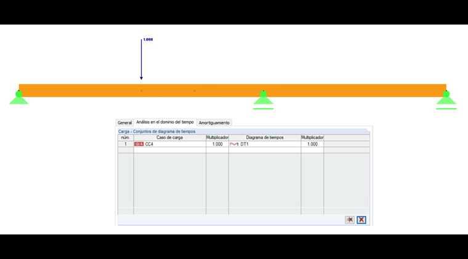This screenshot has width=468, height=259.
Task: Select the orange beam member
Action: (233, 90)
